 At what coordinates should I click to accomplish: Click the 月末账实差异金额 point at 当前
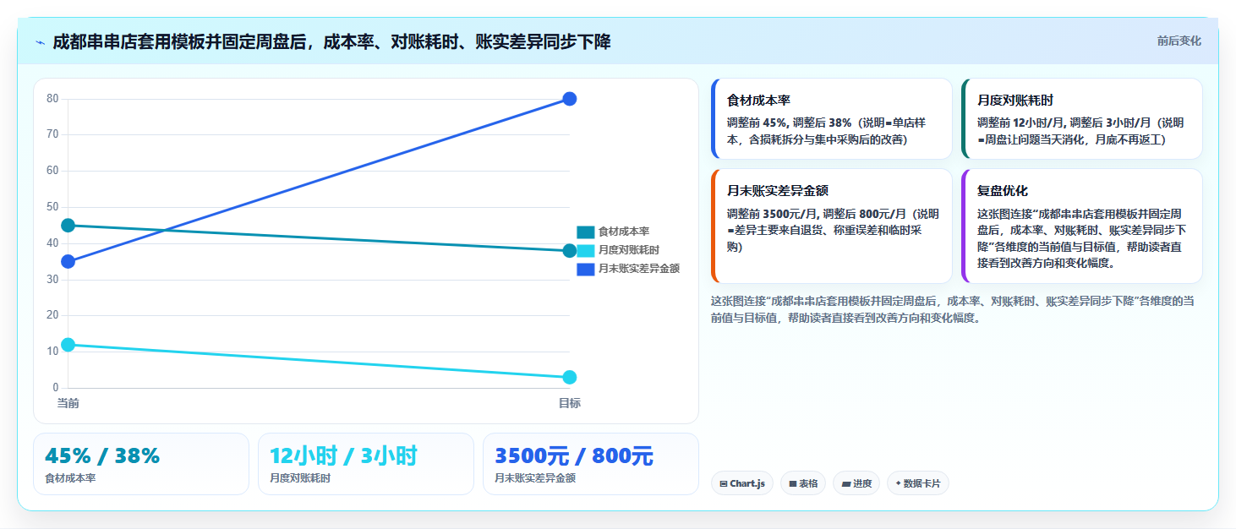tap(68, 262)
